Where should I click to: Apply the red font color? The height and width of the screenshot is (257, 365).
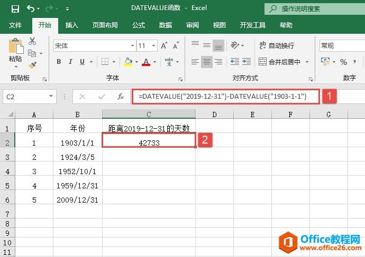point(146,62)
